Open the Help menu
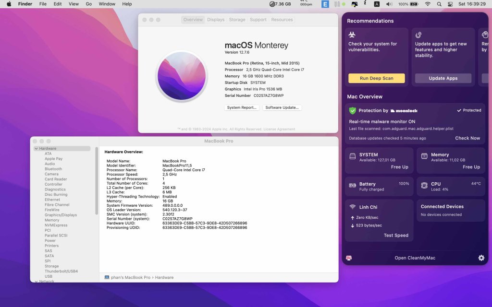 click(127, 4)
